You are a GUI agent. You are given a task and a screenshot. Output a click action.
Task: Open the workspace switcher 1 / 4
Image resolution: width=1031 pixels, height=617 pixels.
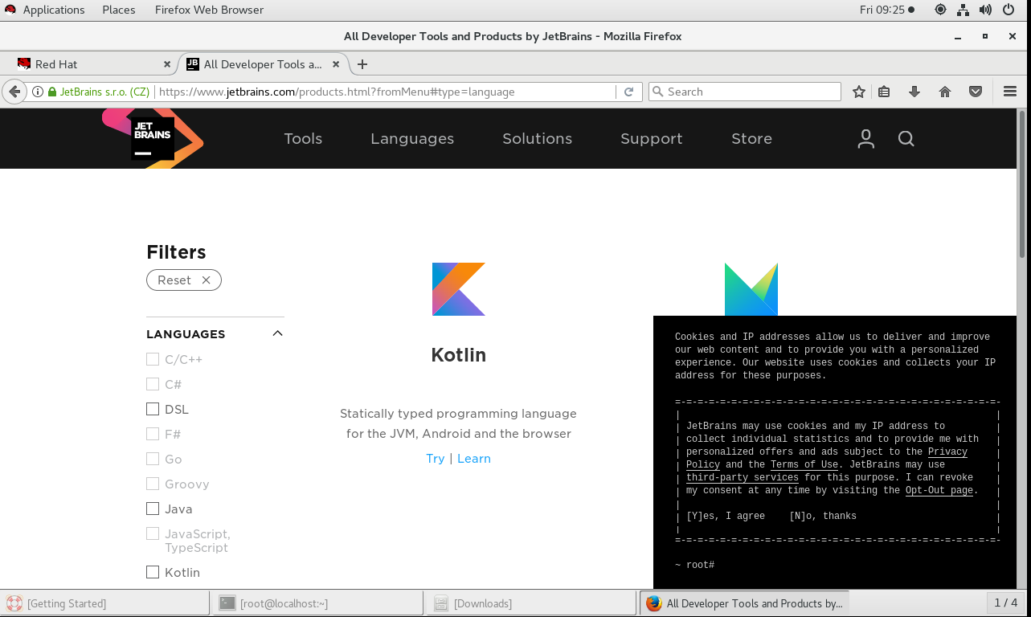(x=1006, y=603)
